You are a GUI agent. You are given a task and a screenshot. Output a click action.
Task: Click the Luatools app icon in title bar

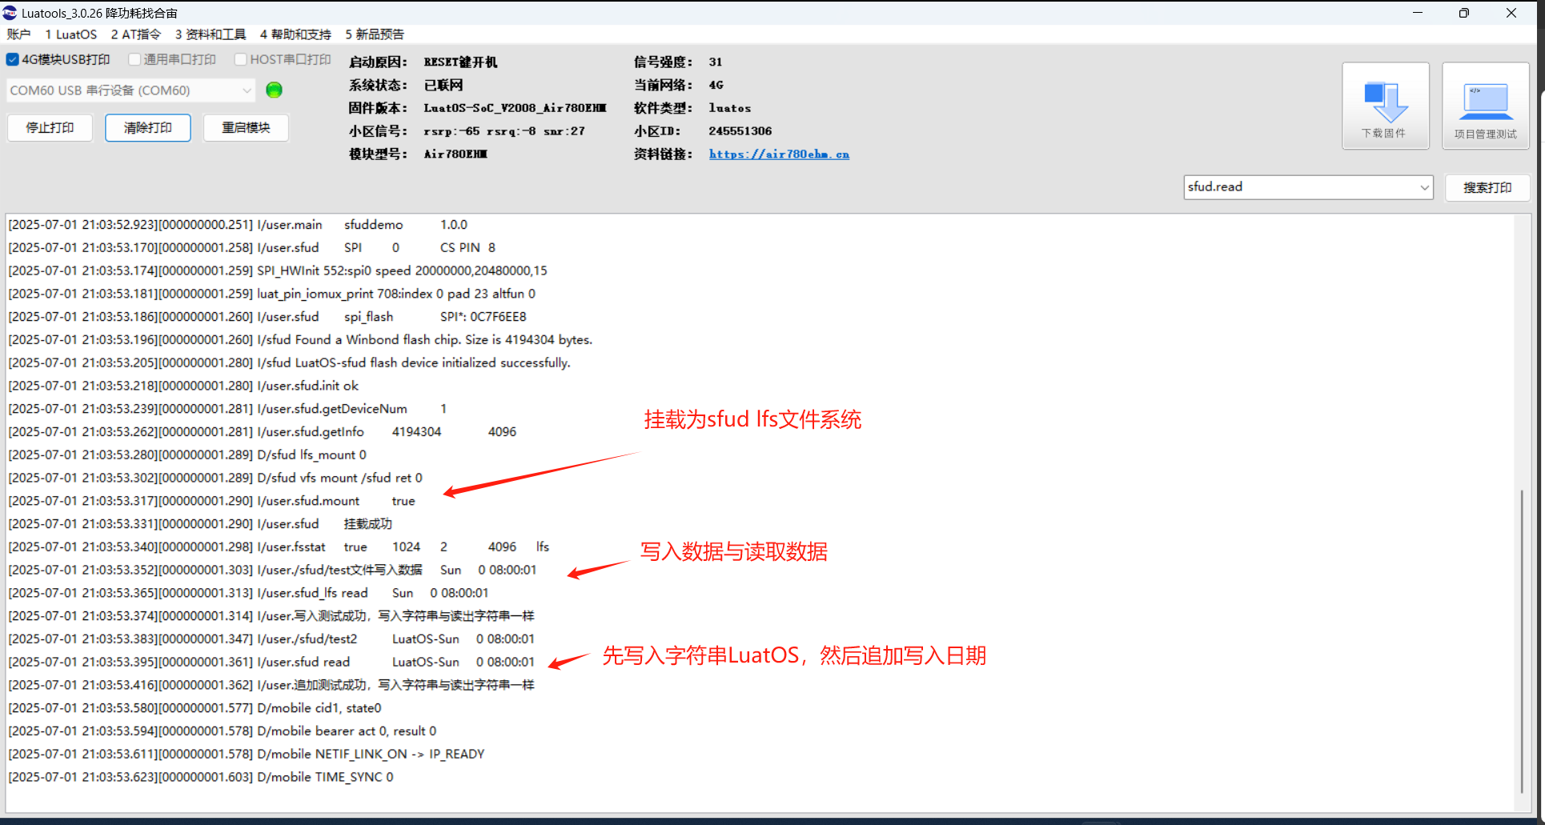10,12
